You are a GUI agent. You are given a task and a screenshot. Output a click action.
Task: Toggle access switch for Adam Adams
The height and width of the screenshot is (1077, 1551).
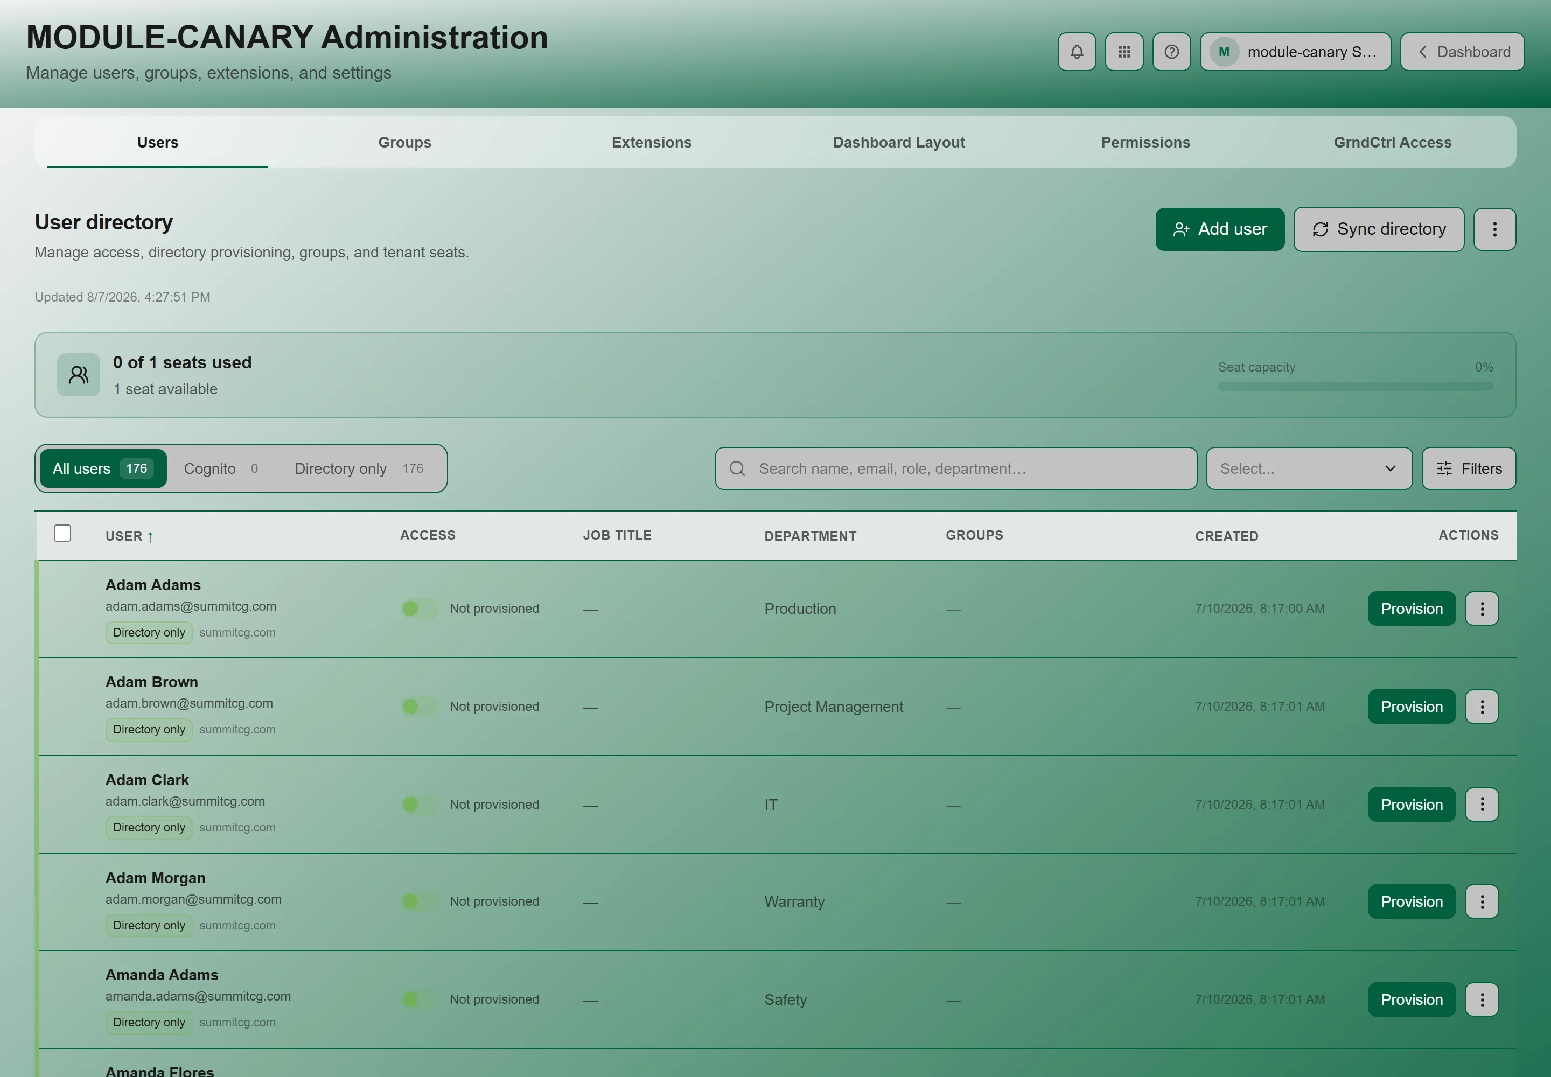click(420, 609)
